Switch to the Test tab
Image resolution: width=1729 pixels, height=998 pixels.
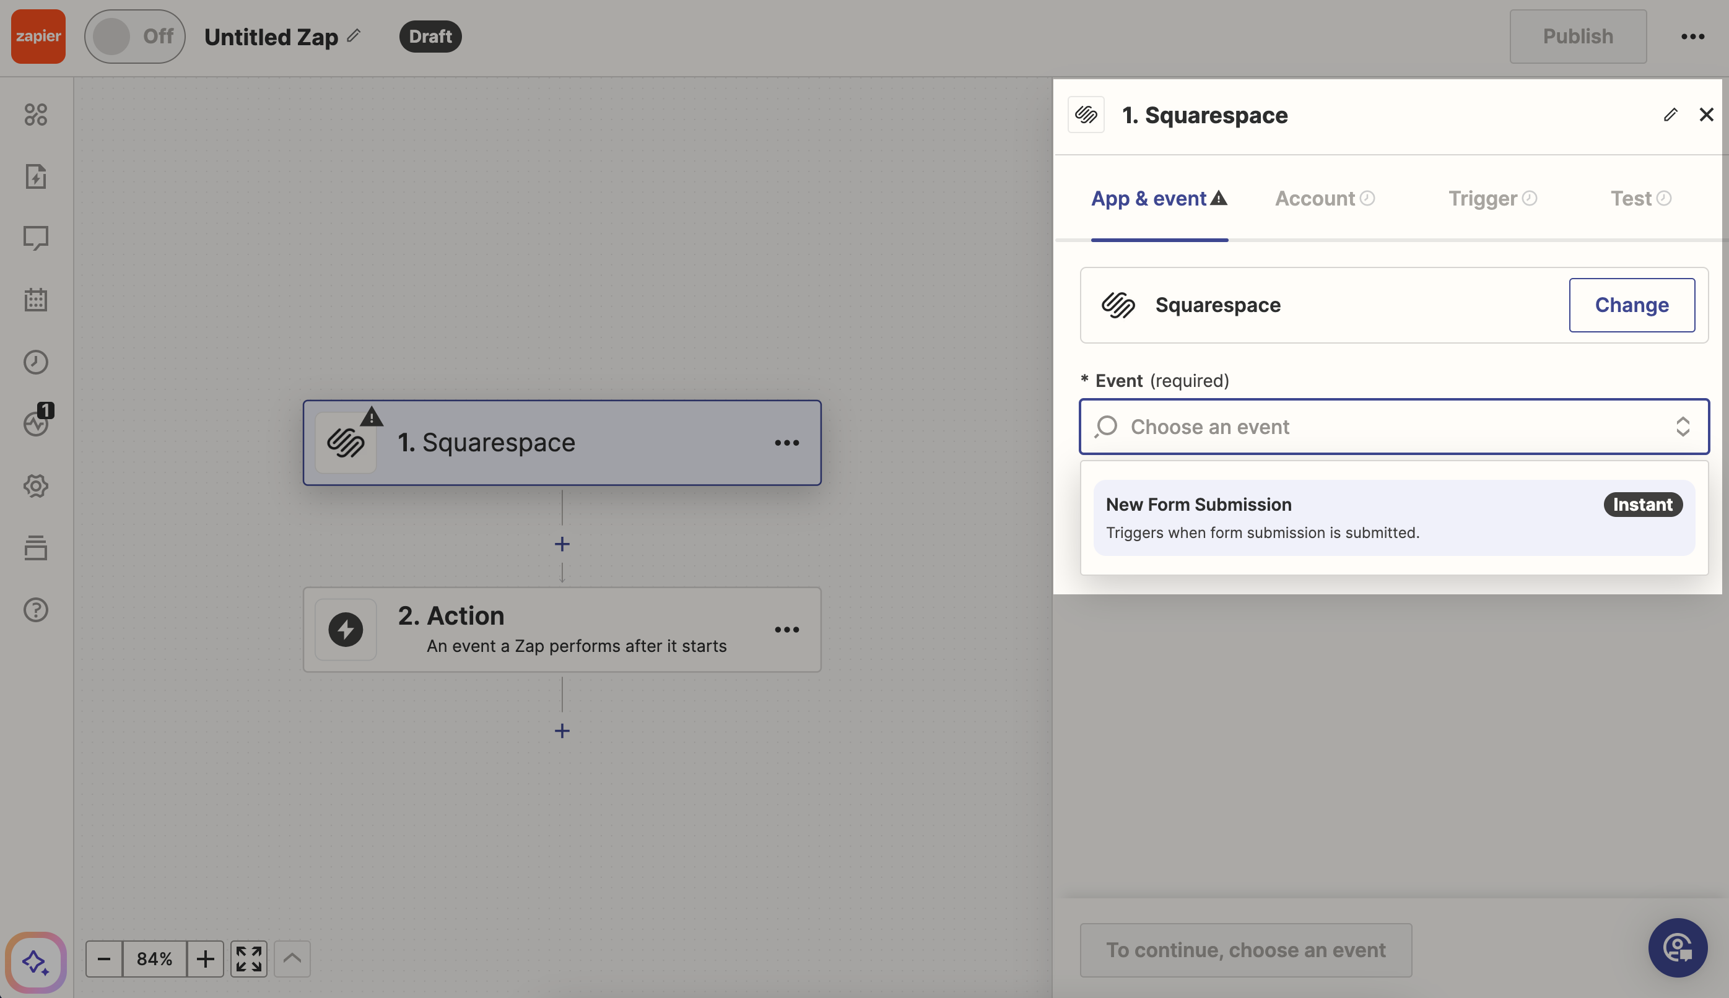tap(1640, 198)
